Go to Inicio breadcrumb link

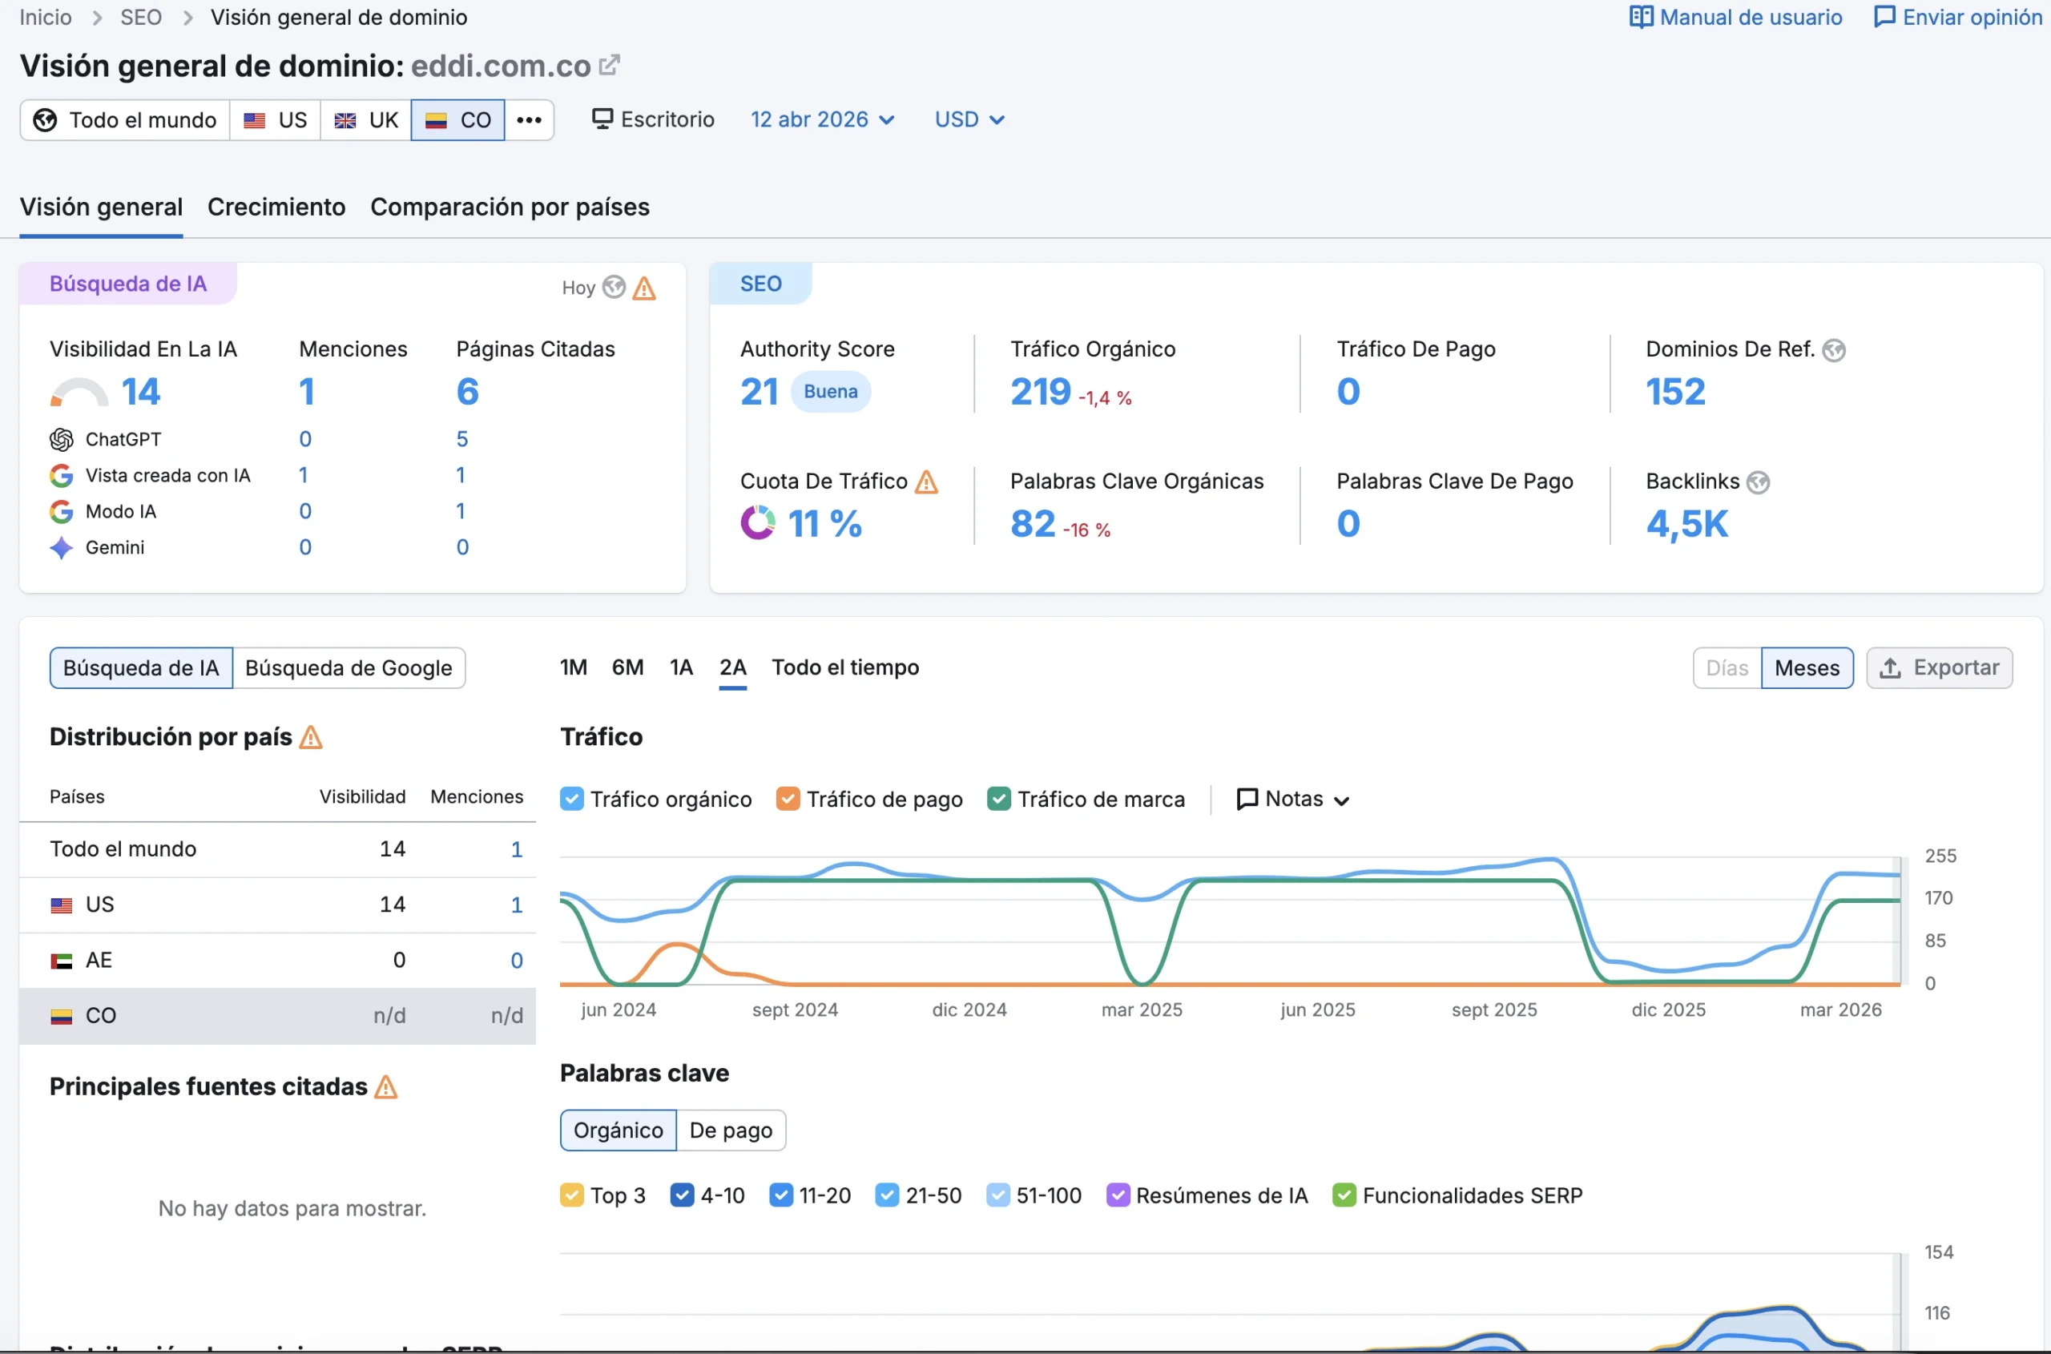tap(46, 18)
